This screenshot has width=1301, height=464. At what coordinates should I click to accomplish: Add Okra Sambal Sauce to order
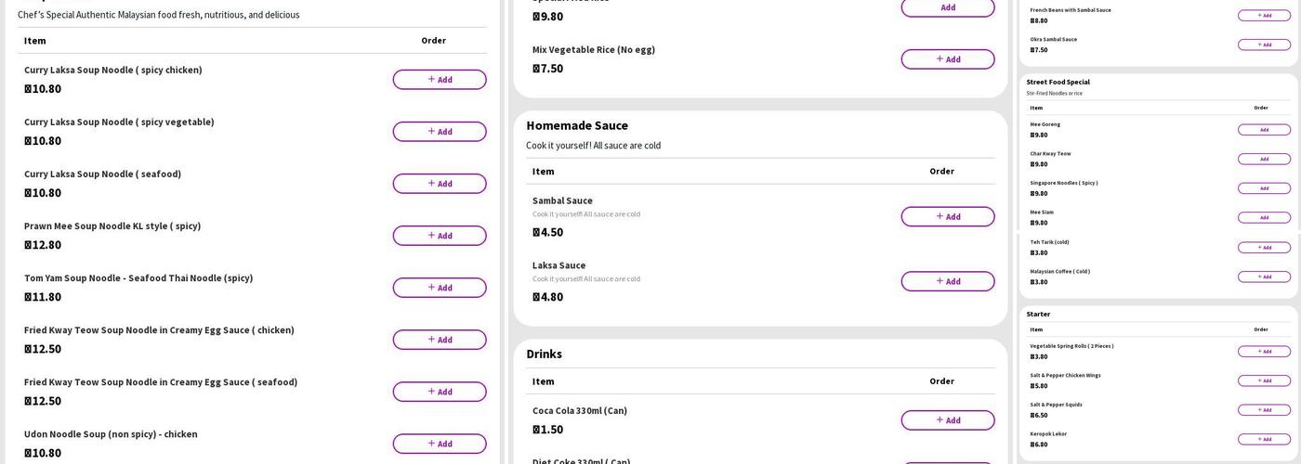[x=1264, y=45]
